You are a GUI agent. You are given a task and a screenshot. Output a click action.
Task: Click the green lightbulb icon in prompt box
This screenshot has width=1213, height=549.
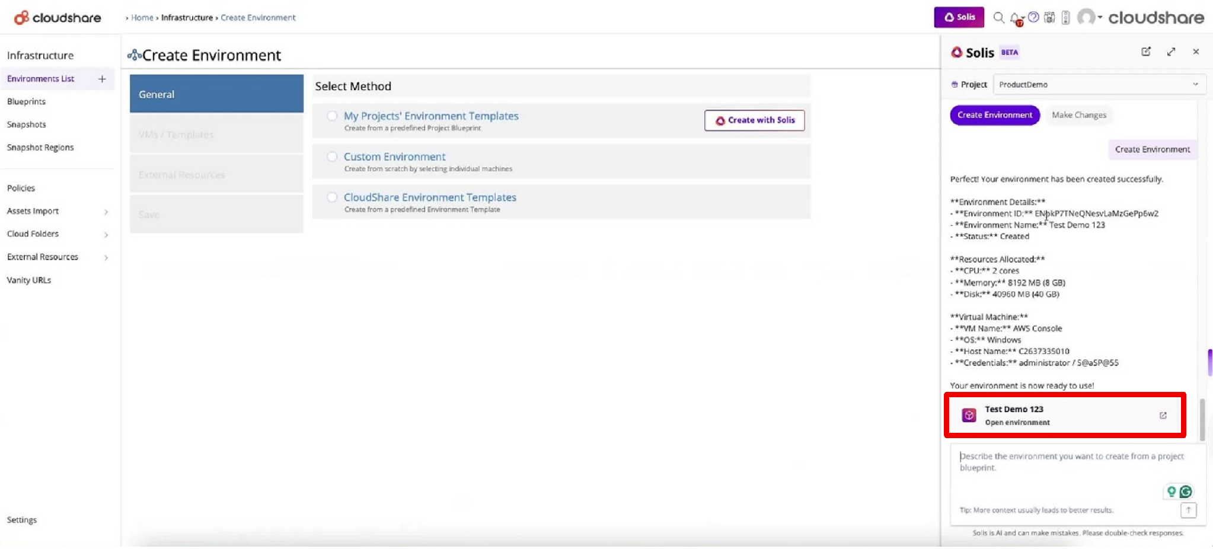pos(1171,491)
